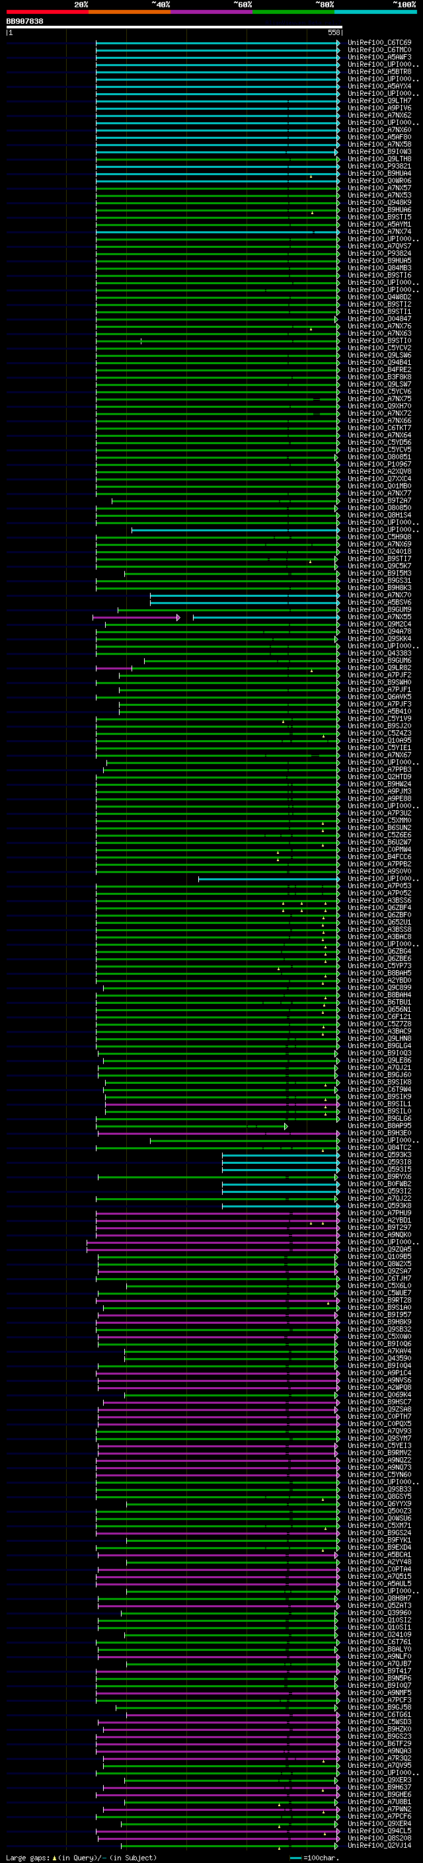Select the UniRef100_B9T297 label
Screen dimensions: 423x1863
(379, 1227)
